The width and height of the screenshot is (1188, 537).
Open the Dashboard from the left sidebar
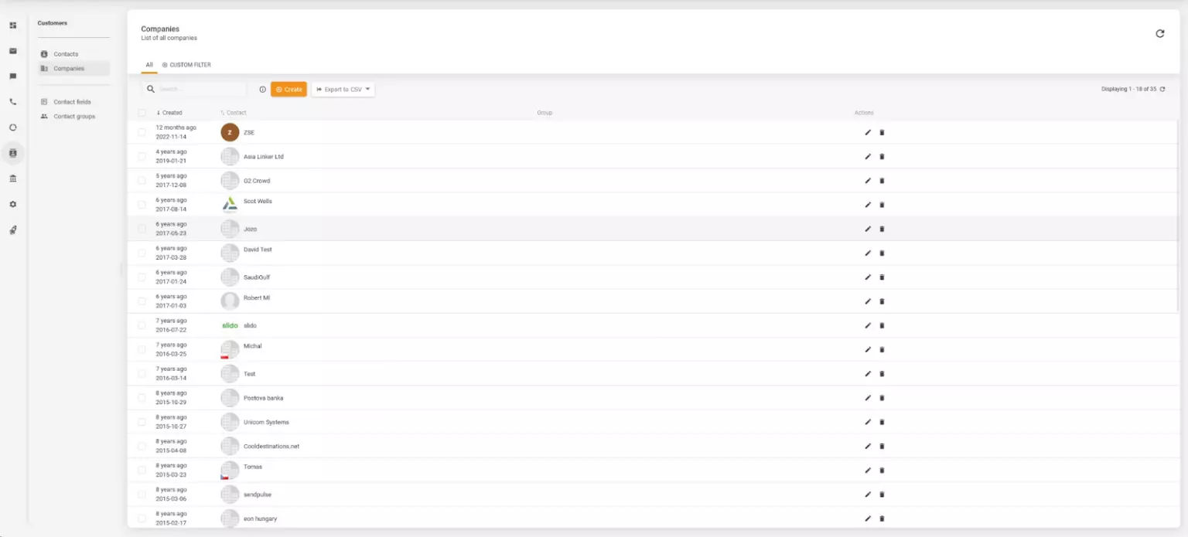12,25
